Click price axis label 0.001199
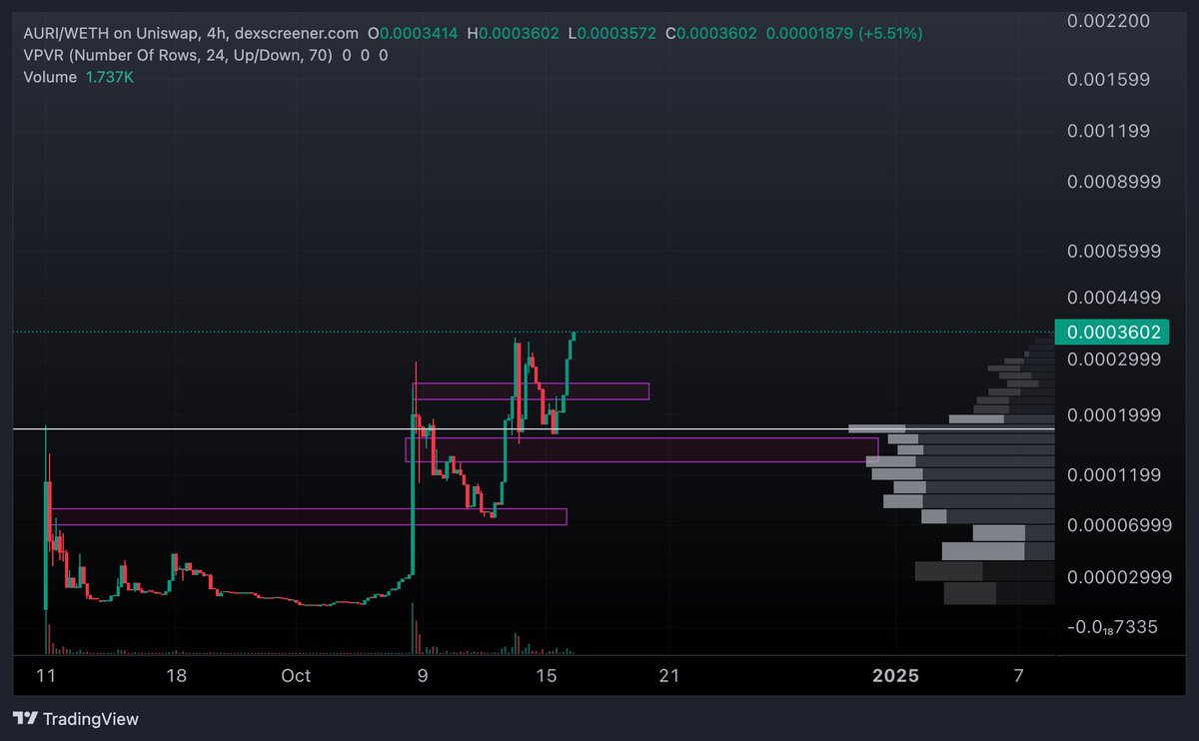1199x741 pixels. 1110,131
